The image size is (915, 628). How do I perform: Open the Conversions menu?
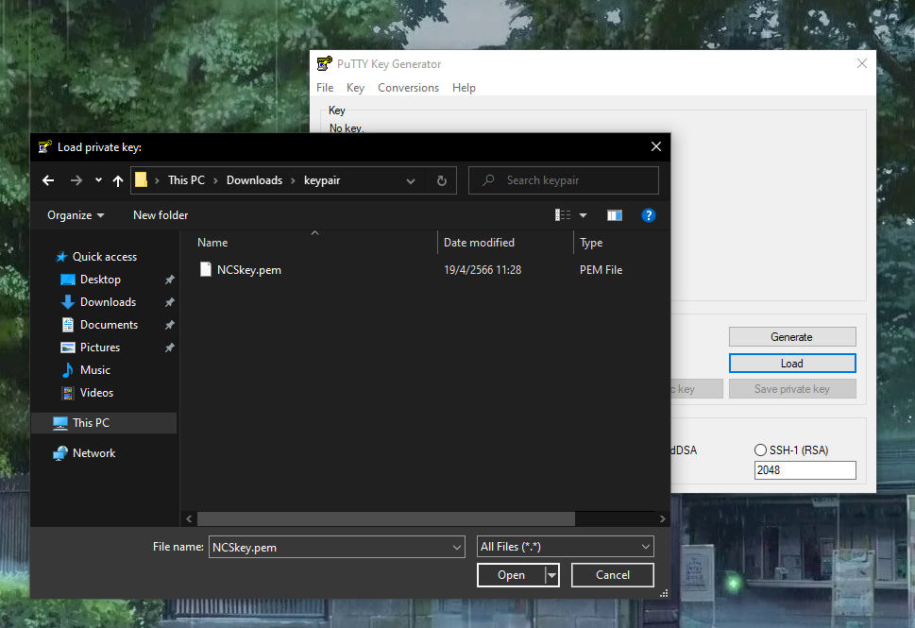[408, 88]
